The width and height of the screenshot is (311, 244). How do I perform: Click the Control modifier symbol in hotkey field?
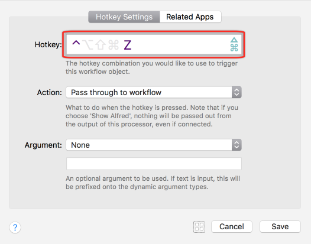[x=76, y=43]
